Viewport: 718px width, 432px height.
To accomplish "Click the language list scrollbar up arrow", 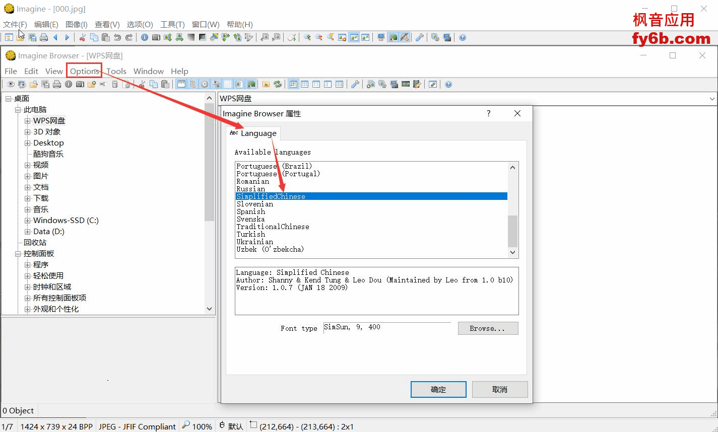I will point(512,167).
